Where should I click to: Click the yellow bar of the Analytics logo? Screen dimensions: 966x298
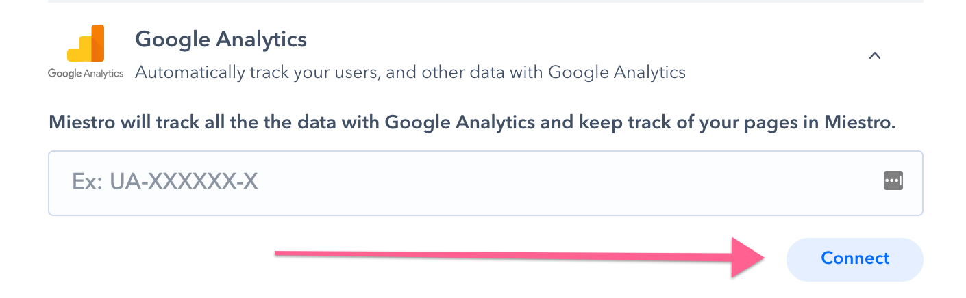(77, 54)
